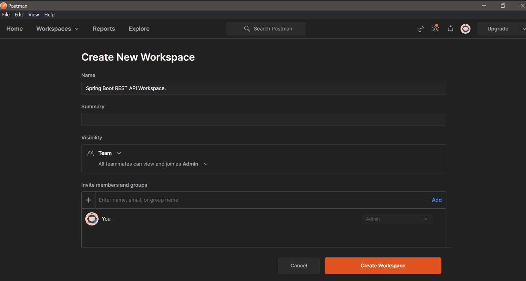Click the plus icon in invite field
This screenshot has width=526, height=281.
(x=88, y=200)
